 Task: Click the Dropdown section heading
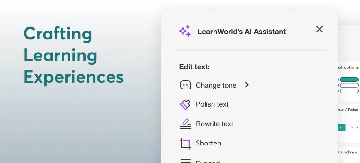(347, 152)
